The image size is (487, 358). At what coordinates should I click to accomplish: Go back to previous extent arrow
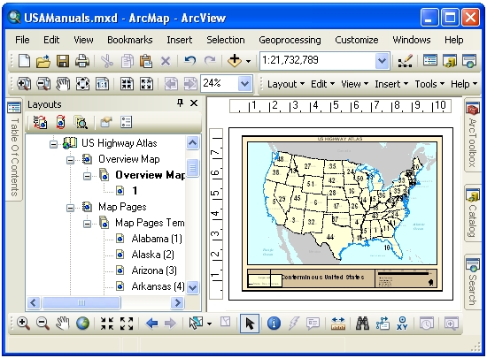pyautogui.click(x=151, y=324)
